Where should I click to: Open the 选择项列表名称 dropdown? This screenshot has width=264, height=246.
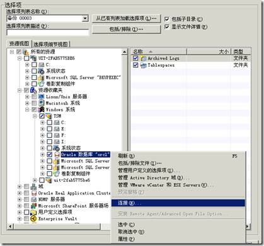point(85,18)
